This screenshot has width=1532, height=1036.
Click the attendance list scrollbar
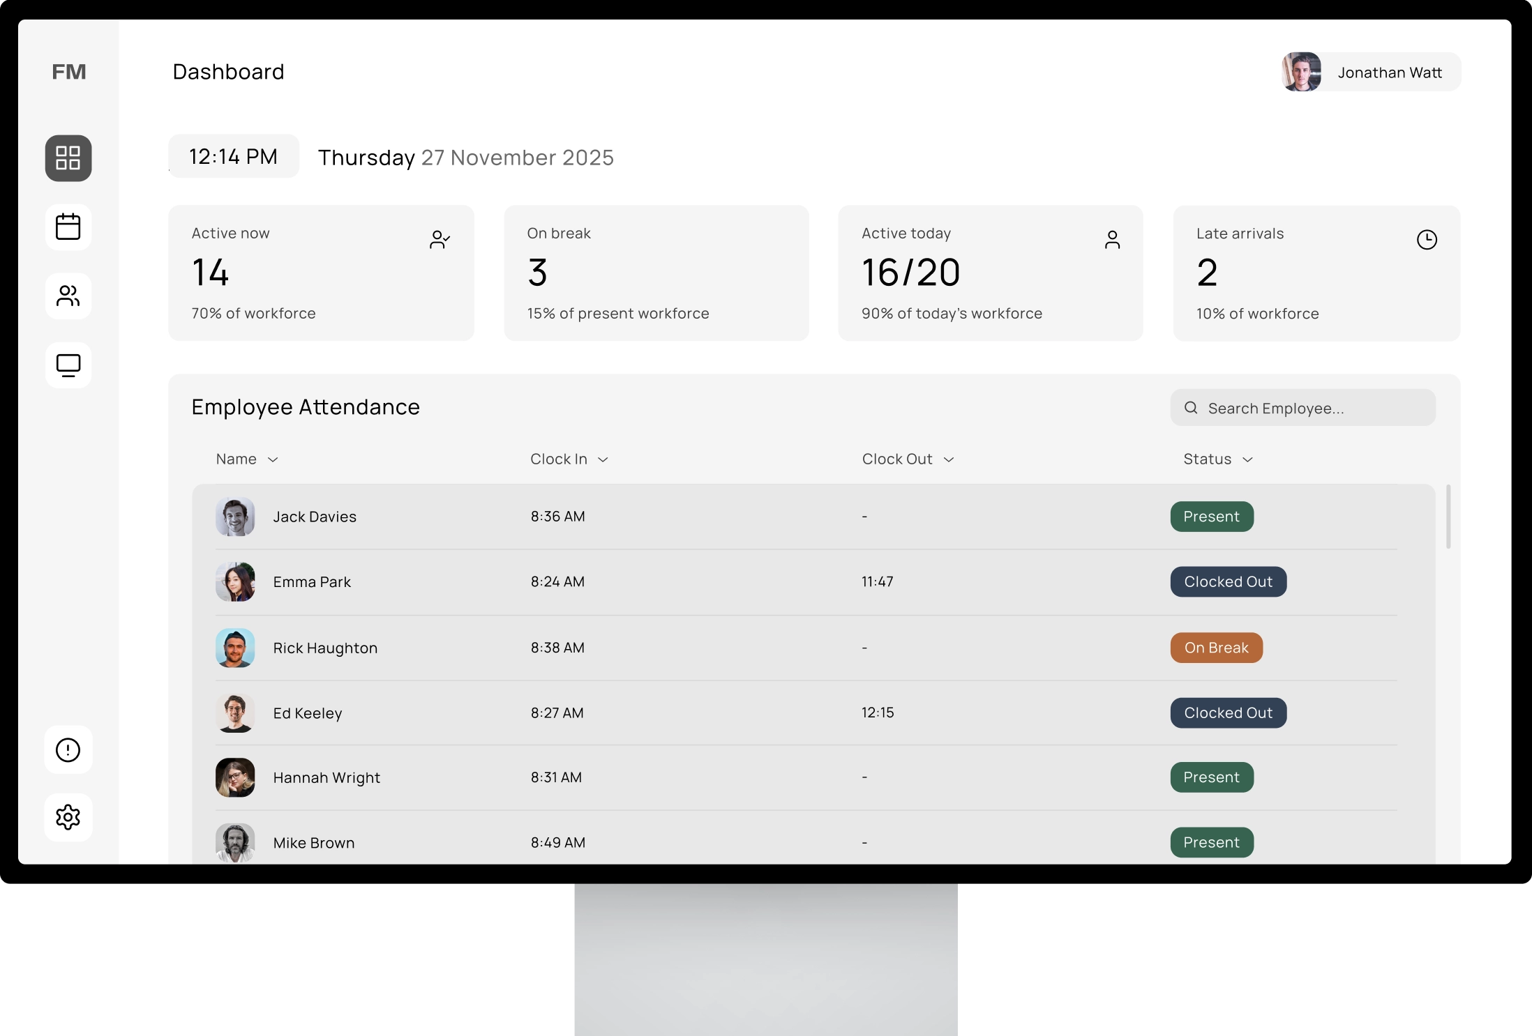[x=1448, y=517]
